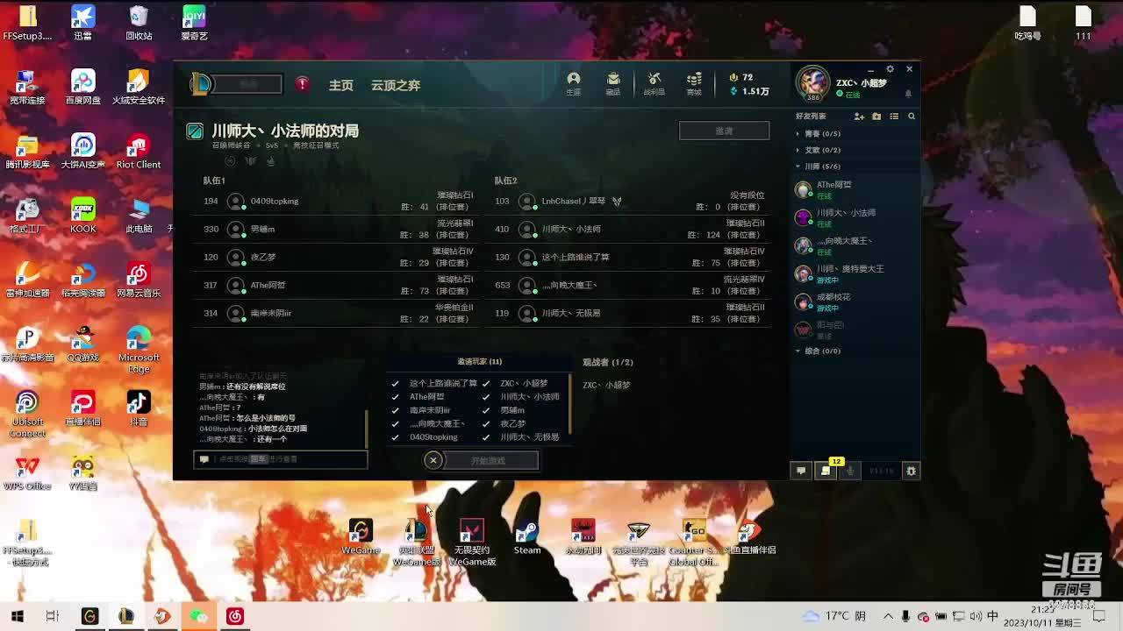Screen dimensions: 1123x631
Task: Click the add friend icon
Action: pos(859,117)
